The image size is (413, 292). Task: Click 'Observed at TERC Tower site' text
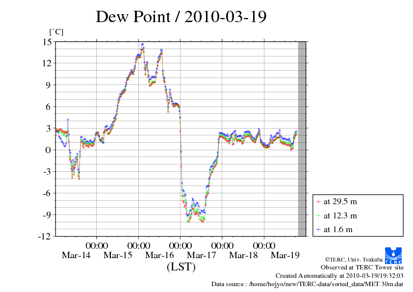[x=362, y=267]
